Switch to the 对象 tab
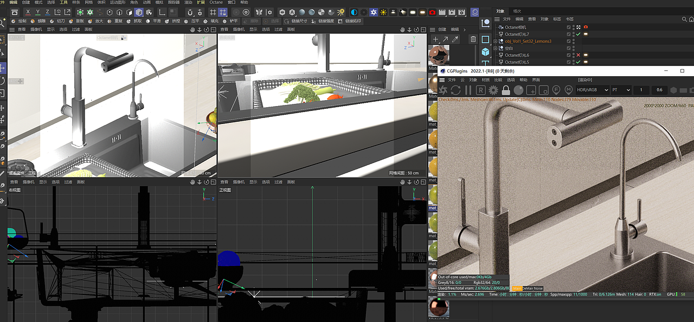The width and height of the screenshot is (694, 322). (x=500, y=11)
